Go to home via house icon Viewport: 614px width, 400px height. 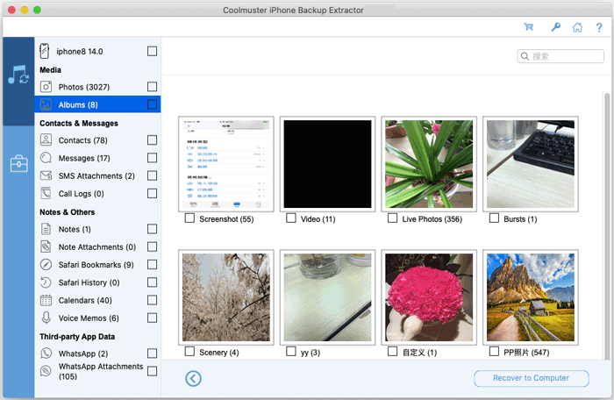click(x=577, y=27)
